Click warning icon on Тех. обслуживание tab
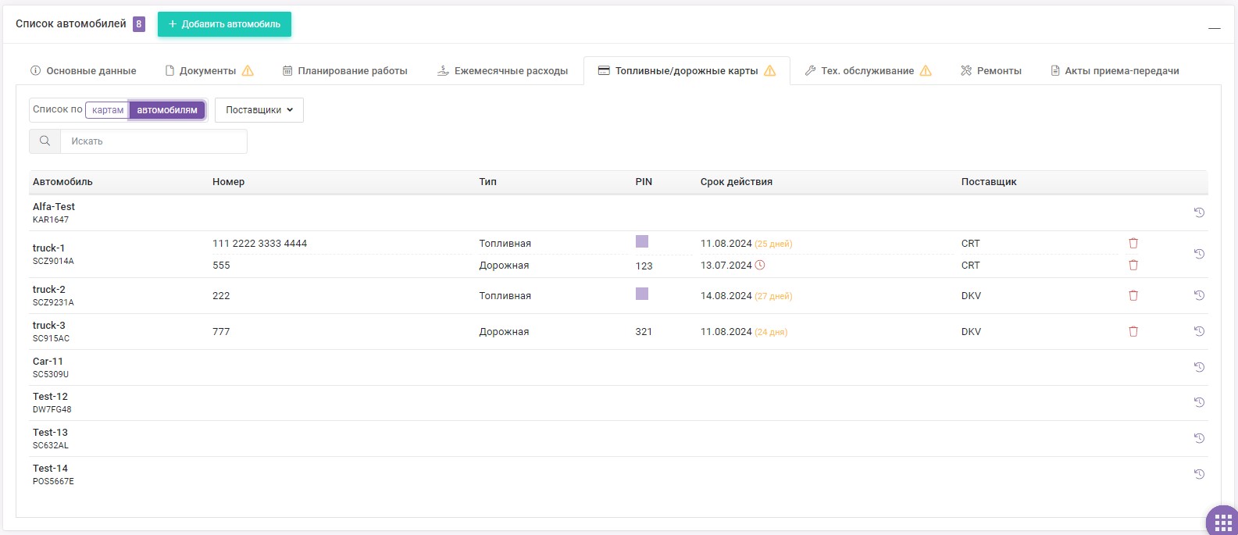Screen dimensions: 1238x535 [x=926, y=70]
